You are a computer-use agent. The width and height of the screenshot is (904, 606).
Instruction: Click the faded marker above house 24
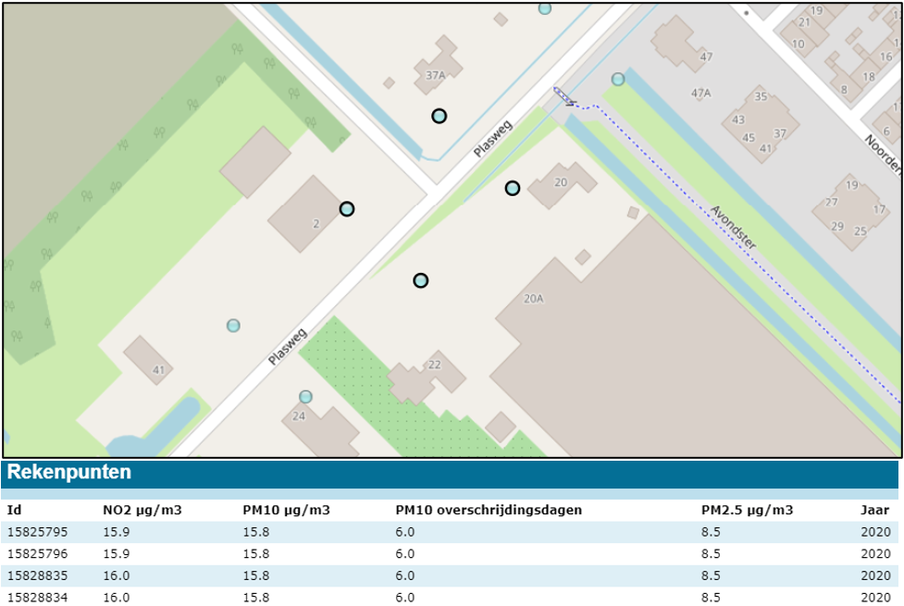tap(305, 397)
